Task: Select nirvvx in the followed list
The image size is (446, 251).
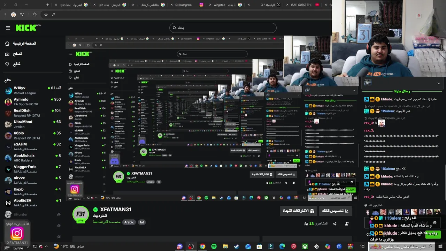Action: point(33,180)
